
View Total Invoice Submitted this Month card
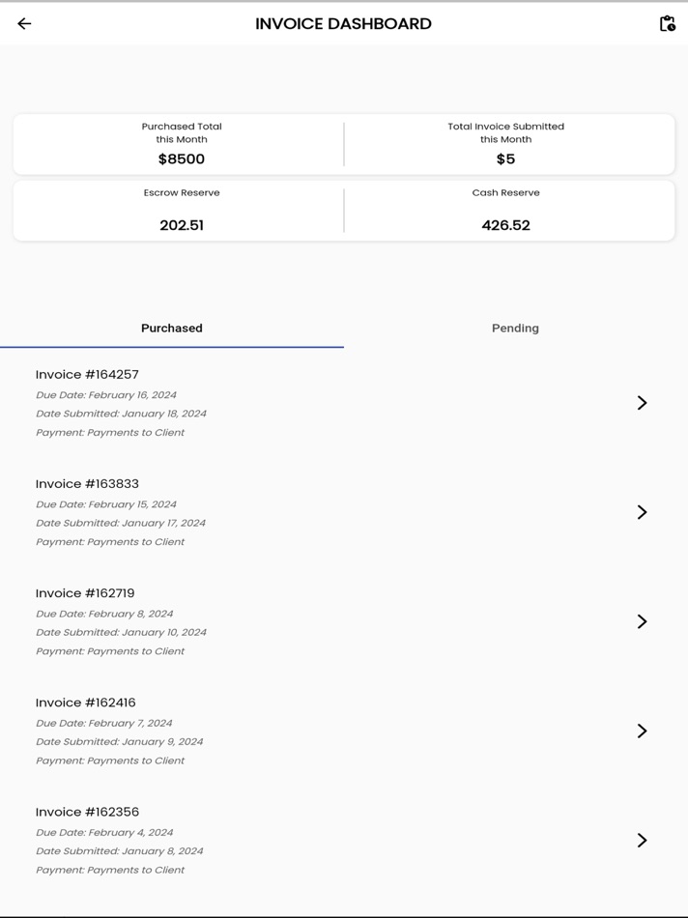(505, 144)
